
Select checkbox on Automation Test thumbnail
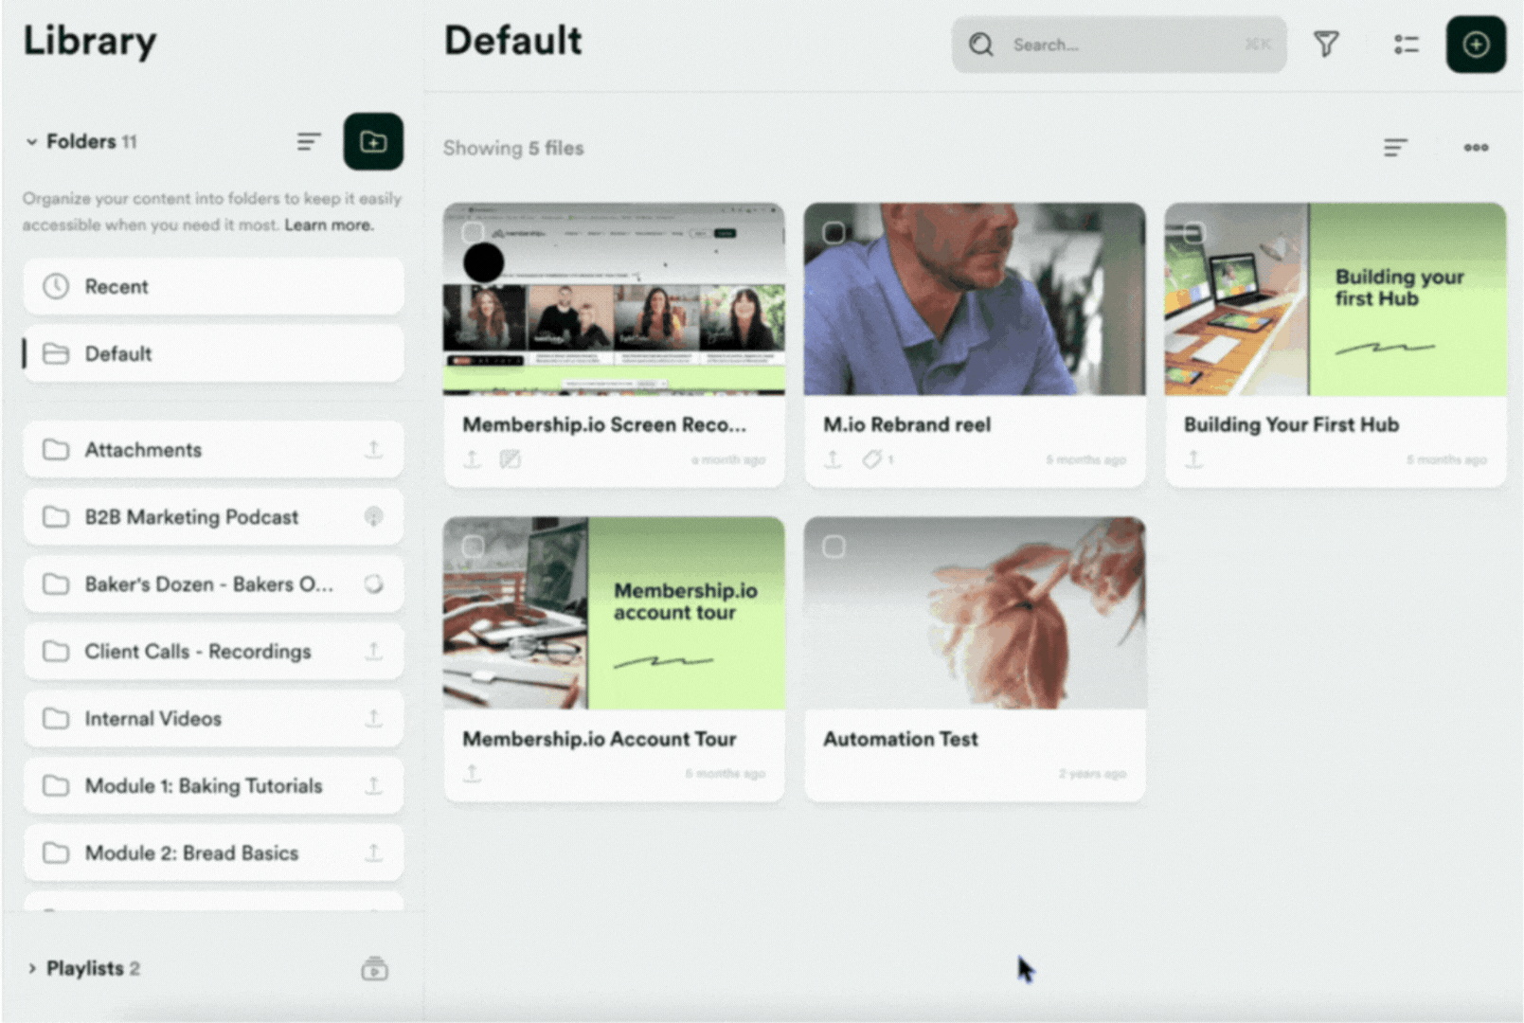point(834,547)
